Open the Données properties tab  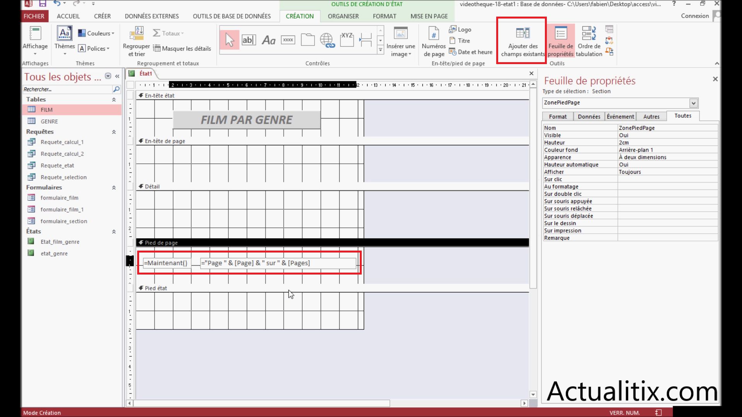(x=589, y=117)
